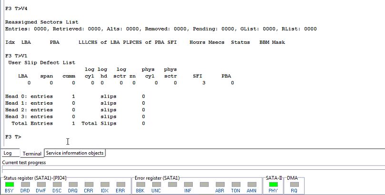
Task: Click the CRR status indicator
Action: pyautogui.click(x=89, y=185)
